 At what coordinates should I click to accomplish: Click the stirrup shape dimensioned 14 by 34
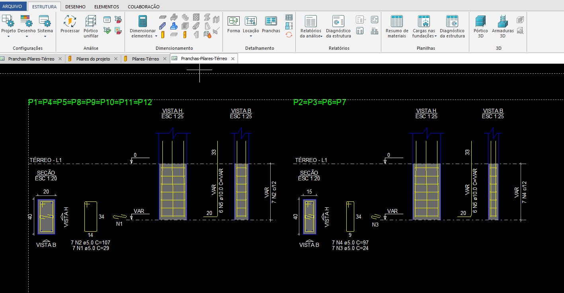(91, 217)
